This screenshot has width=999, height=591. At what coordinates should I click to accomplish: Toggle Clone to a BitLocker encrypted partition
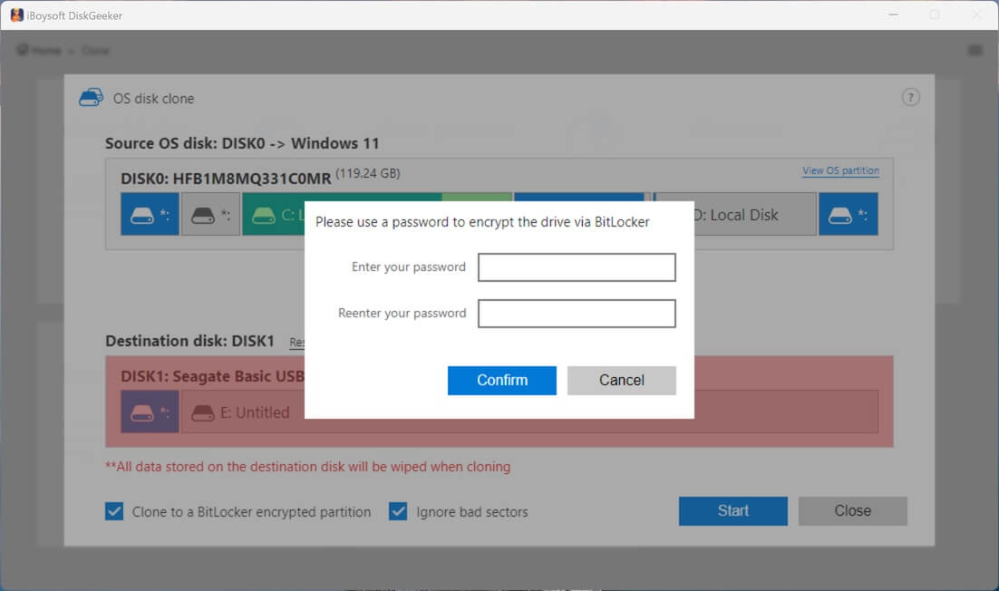pos(115,511)
